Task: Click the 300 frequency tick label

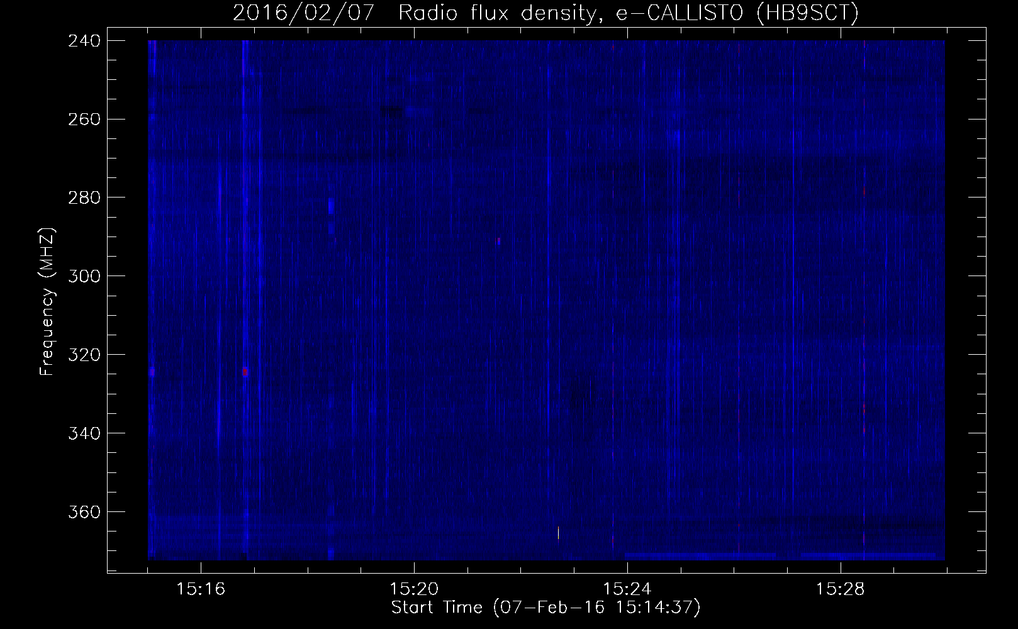Action: click(x=84, y=276)
